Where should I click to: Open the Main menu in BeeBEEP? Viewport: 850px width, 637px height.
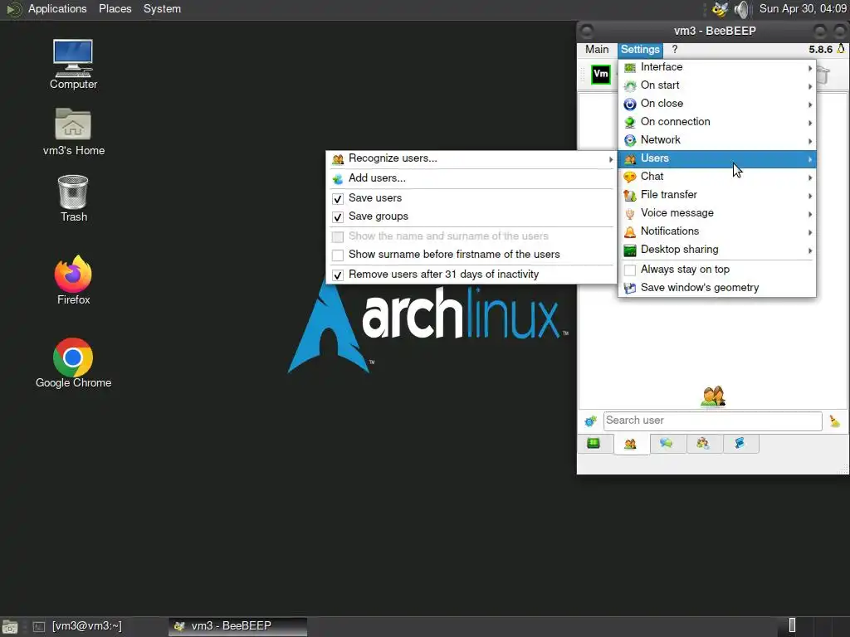(597, 49)
